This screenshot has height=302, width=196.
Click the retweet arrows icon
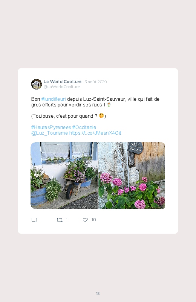point(60,220)
